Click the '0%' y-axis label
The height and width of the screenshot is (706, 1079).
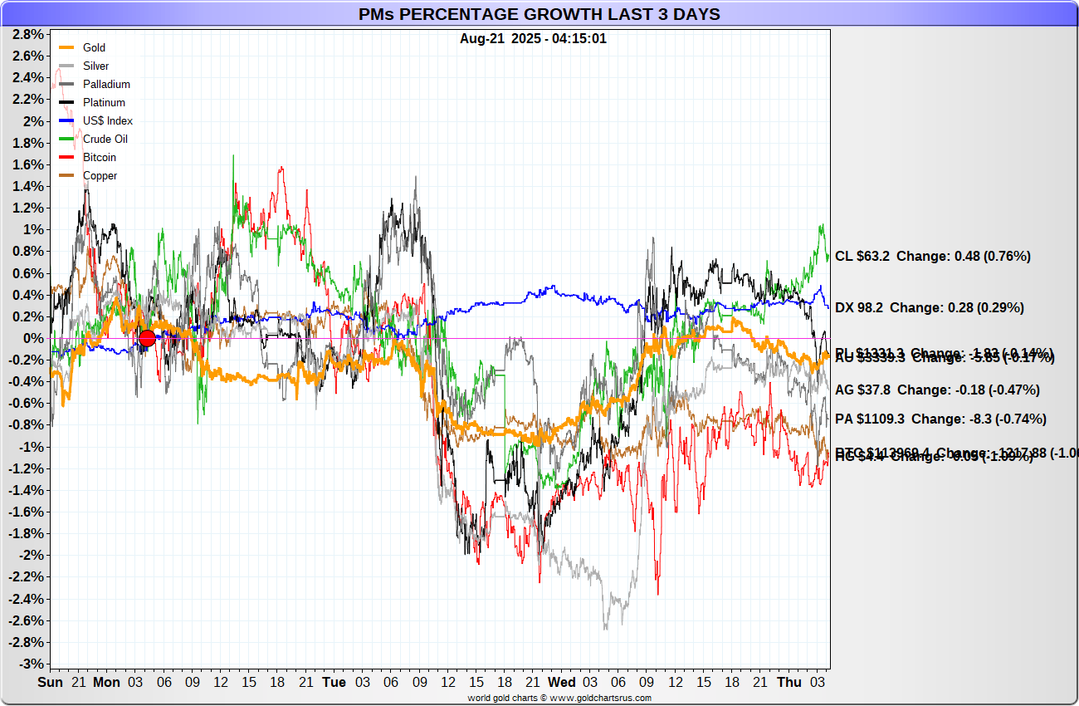pyautogui.click(x=33, y=339)
